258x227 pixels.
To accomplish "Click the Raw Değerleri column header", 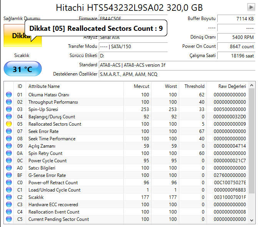I will (x=227, y=86).
